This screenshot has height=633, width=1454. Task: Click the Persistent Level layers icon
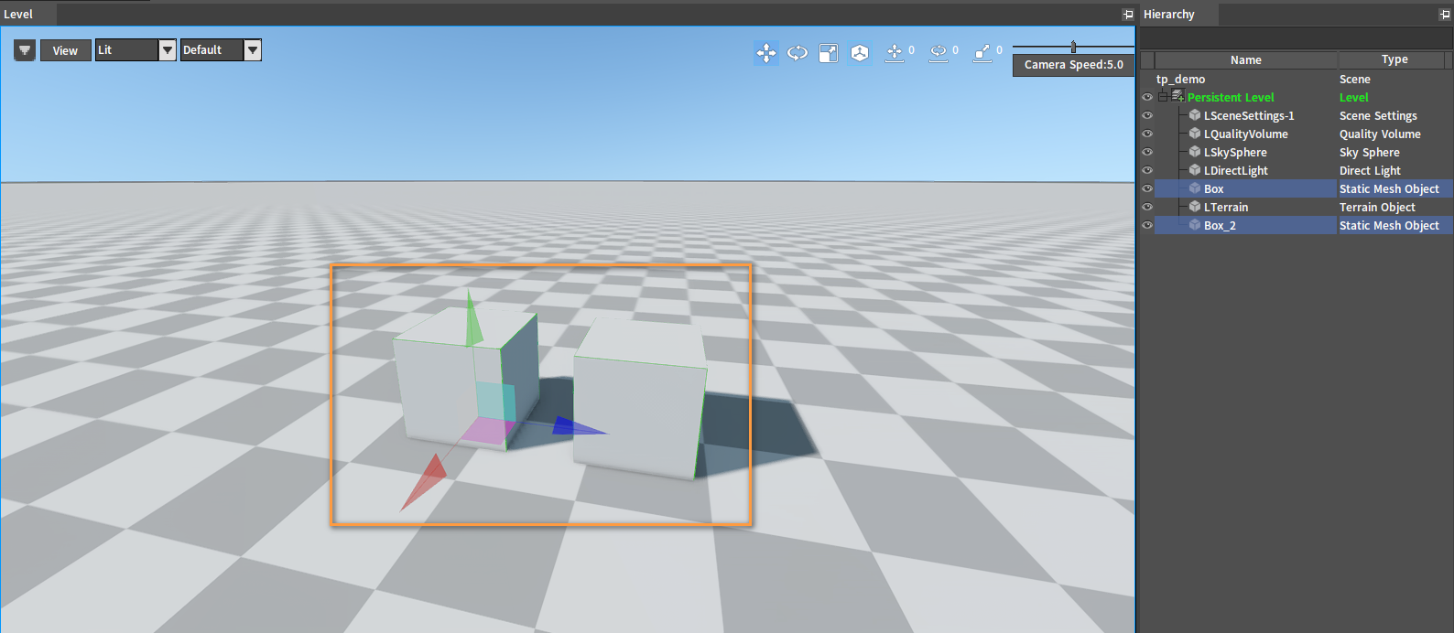coord(1177,96)
